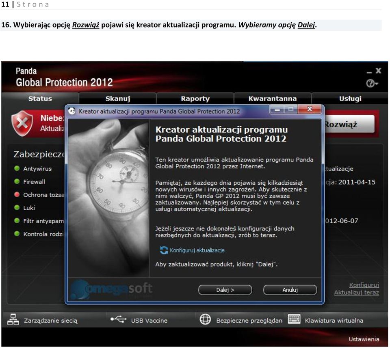Click the USB Vaccine icon
Viewport: 390px width, 349px height.
click(x=118, y=319)
